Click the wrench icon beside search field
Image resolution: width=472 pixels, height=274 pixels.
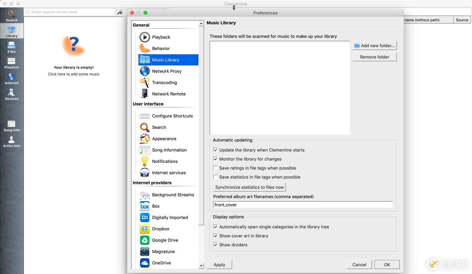(x=120, y=12)
